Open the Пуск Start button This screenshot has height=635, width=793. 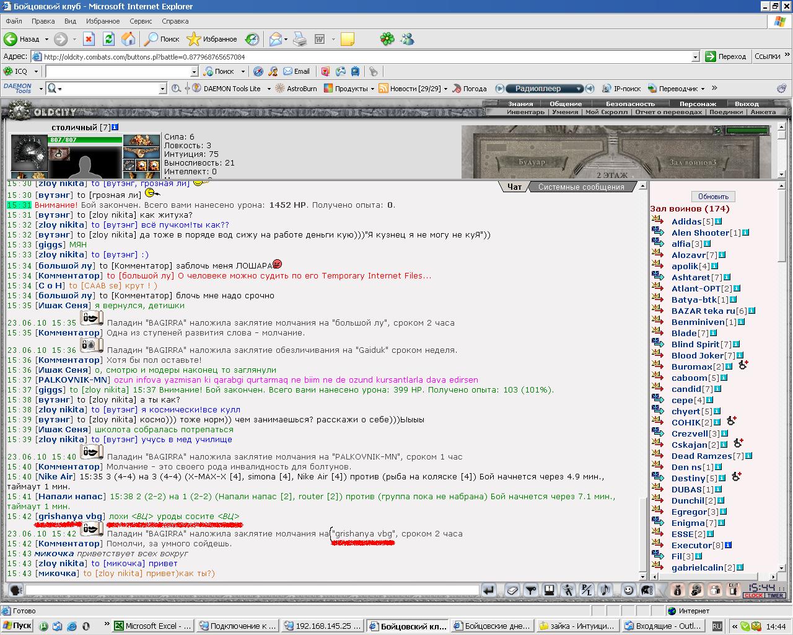pos(17,626)
